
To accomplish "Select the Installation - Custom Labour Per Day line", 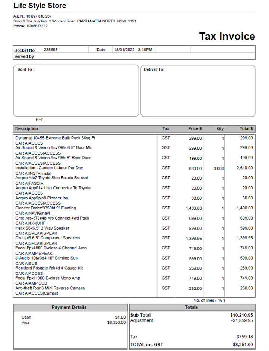I will [x=49, y=168].
